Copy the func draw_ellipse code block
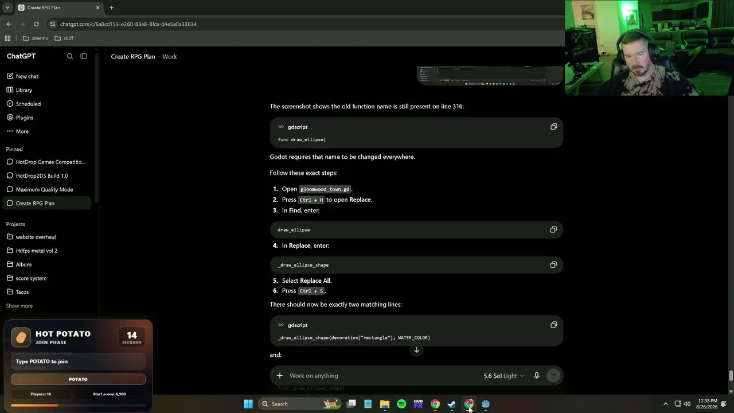 [553, 127]
